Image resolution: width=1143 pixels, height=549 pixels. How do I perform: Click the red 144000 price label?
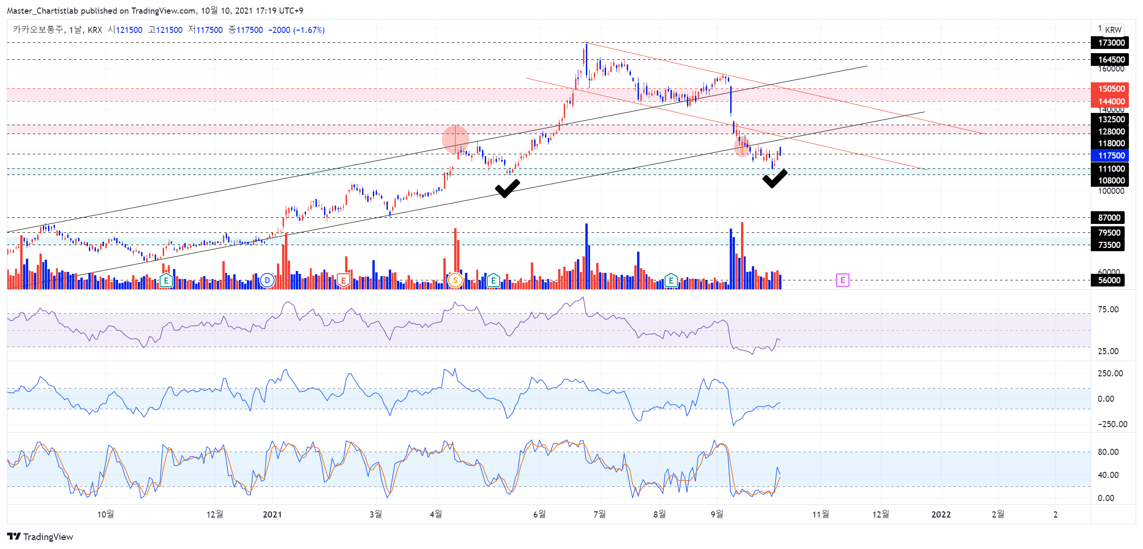coord(1110,101)
